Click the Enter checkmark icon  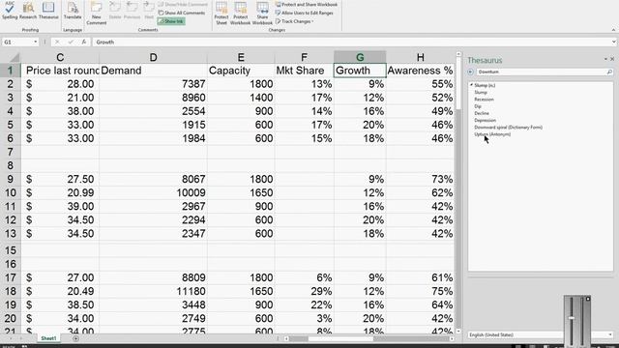click(x=71, y=42)
